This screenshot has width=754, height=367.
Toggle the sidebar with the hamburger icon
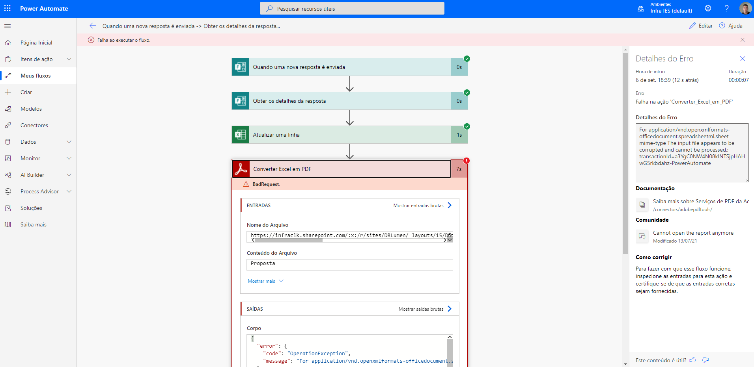[x=7, y=26]
